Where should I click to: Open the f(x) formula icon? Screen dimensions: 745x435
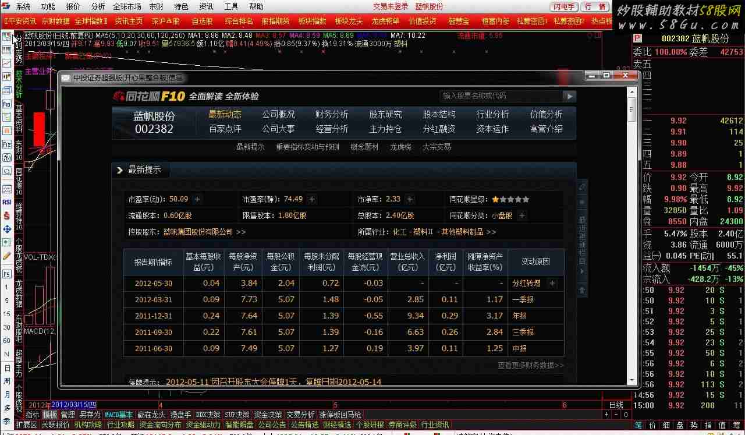pyautogui.click(x=7, y=157)
